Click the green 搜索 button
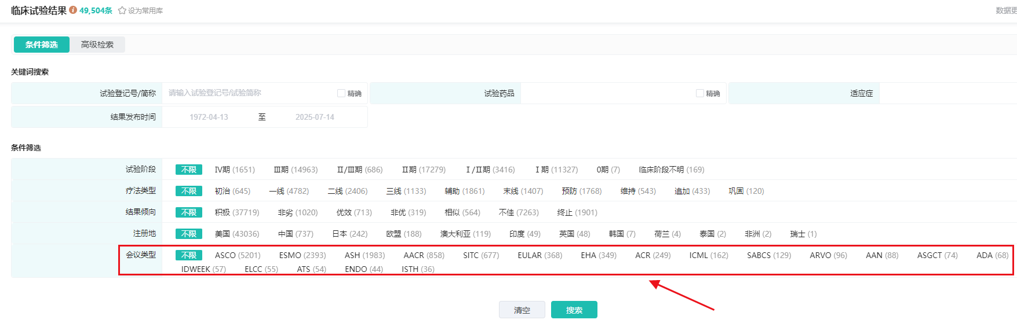 coord(574,310)
